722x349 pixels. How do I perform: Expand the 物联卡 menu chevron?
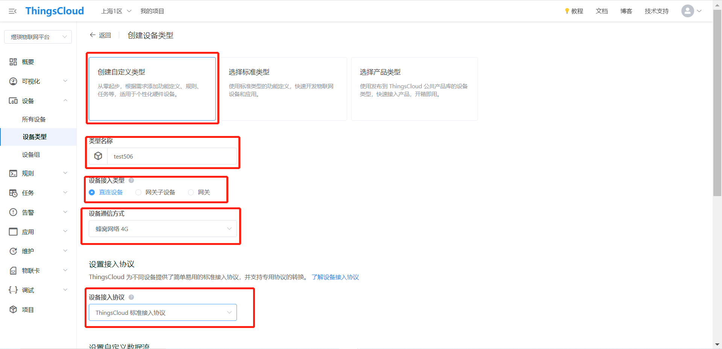tap(65, 270)
